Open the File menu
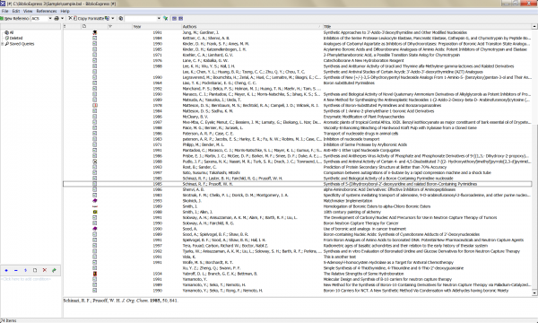This screenshot has height=323, width=538. pyautogui.click(x=4, y=11)
